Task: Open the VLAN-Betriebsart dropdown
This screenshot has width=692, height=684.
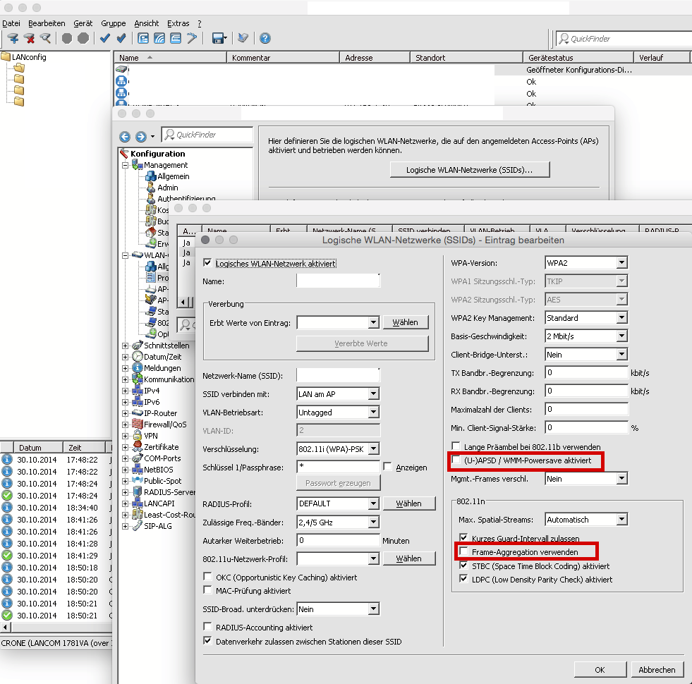Action: (338, 413)
